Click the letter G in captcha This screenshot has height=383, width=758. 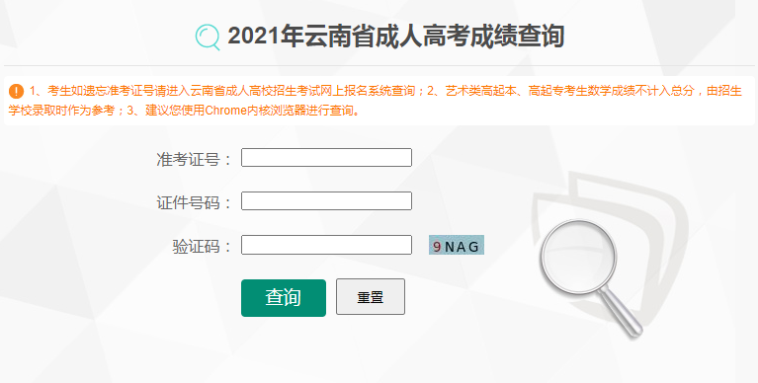click(x=473, y=247)
